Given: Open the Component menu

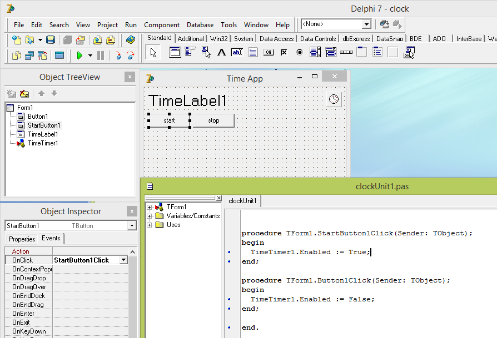Looking at the screenshot, I should click(x=162, y=24).
